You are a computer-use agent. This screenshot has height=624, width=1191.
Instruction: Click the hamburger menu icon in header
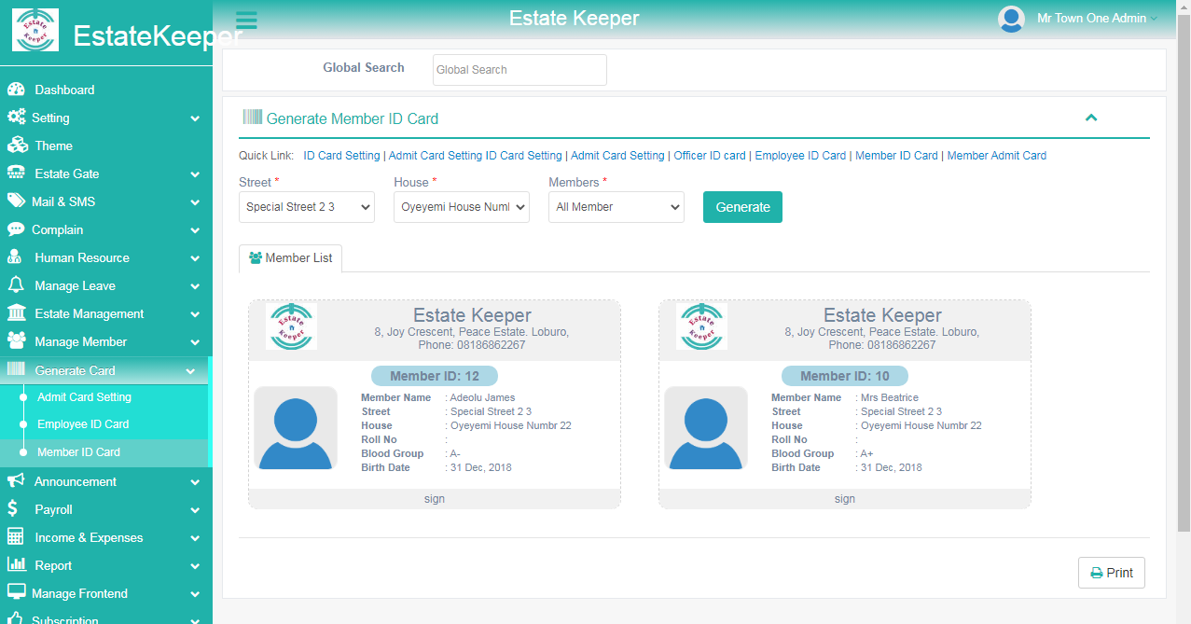coord(246,21)
